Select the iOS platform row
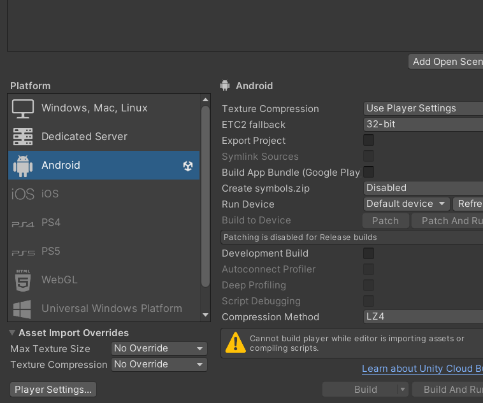The height and width of the screenshot is (403, 483). point(104,194)
